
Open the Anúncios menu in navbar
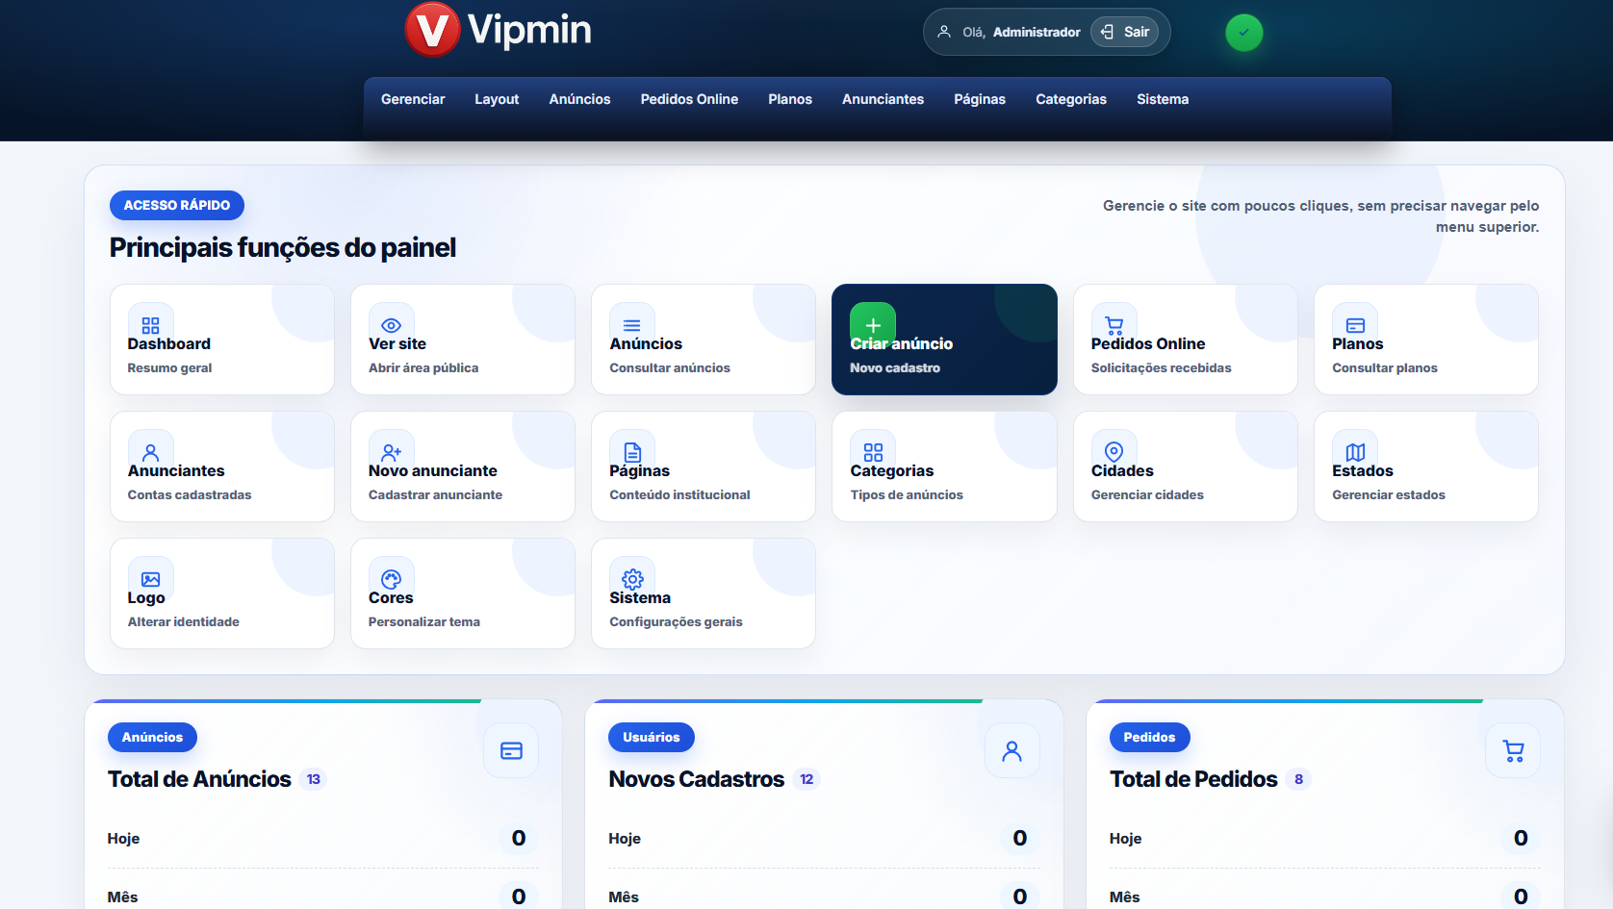point(579,99)
